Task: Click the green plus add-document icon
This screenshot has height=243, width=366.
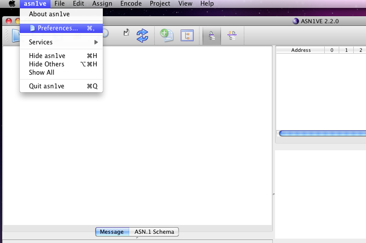Action: tap(166, 35)
